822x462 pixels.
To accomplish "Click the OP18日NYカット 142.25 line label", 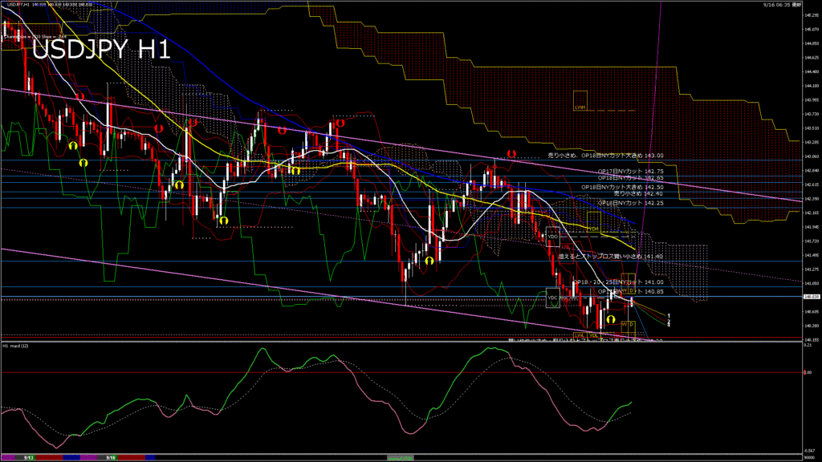I will [630, 203].
